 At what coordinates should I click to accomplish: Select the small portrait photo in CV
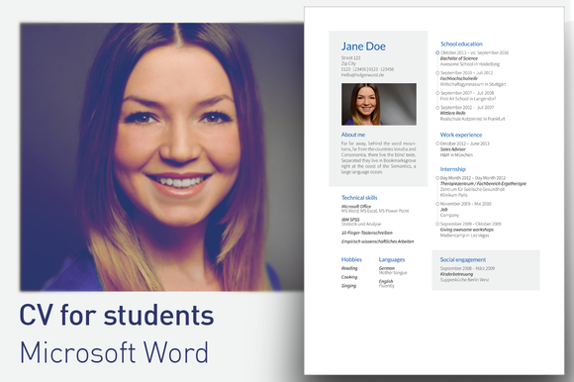coord(379,104)
